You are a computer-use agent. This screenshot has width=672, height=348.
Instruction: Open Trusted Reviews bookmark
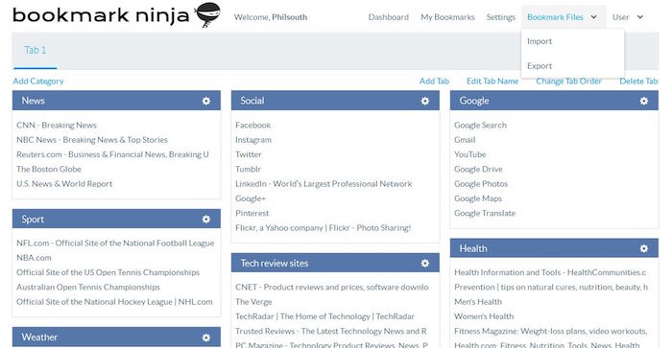tap(331, 331)
